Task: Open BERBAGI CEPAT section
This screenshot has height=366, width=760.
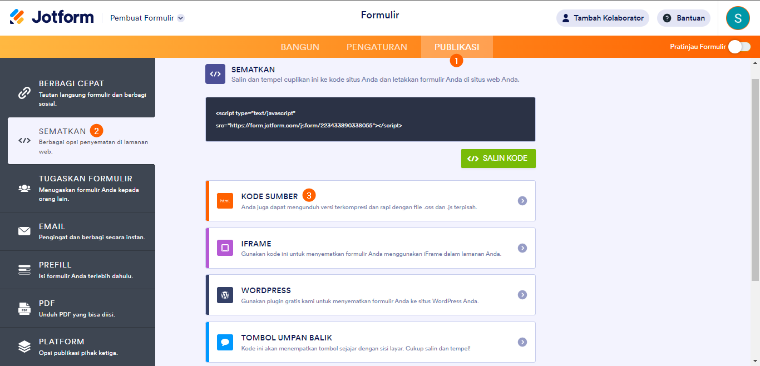Action: [x=77, y=93]
